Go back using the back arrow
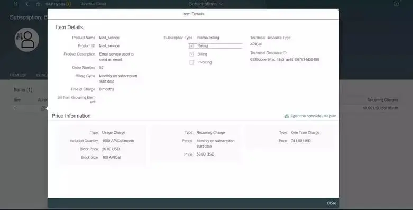This screenshot has height=210, width=413. coord(27,4)
